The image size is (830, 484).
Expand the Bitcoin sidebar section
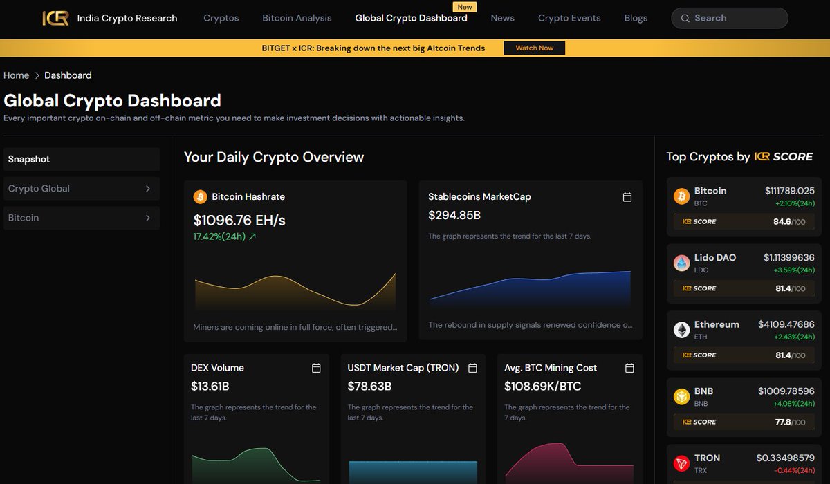coord(82,218)
